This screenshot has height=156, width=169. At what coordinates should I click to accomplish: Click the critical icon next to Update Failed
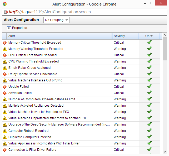4,87
